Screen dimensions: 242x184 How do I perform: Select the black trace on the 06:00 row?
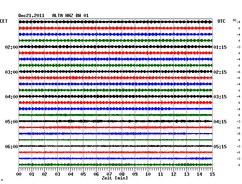[x=115, y=146]
